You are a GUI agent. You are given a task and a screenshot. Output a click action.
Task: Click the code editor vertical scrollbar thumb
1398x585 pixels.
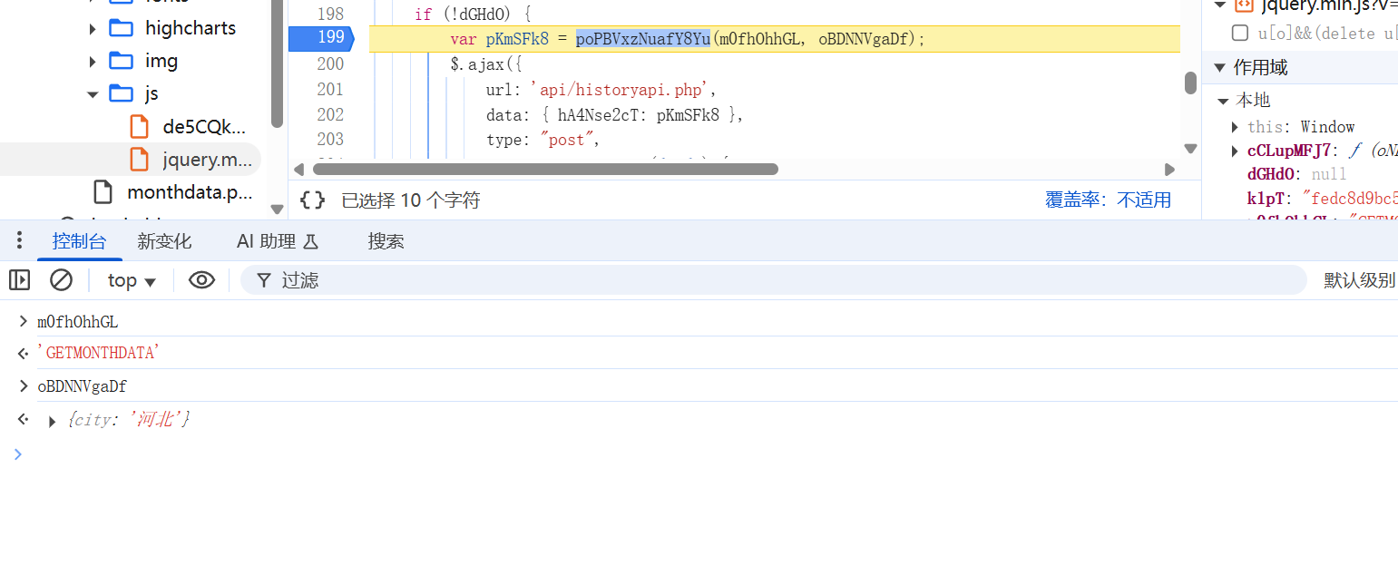pyautogui.click(x=1190, y=83)
